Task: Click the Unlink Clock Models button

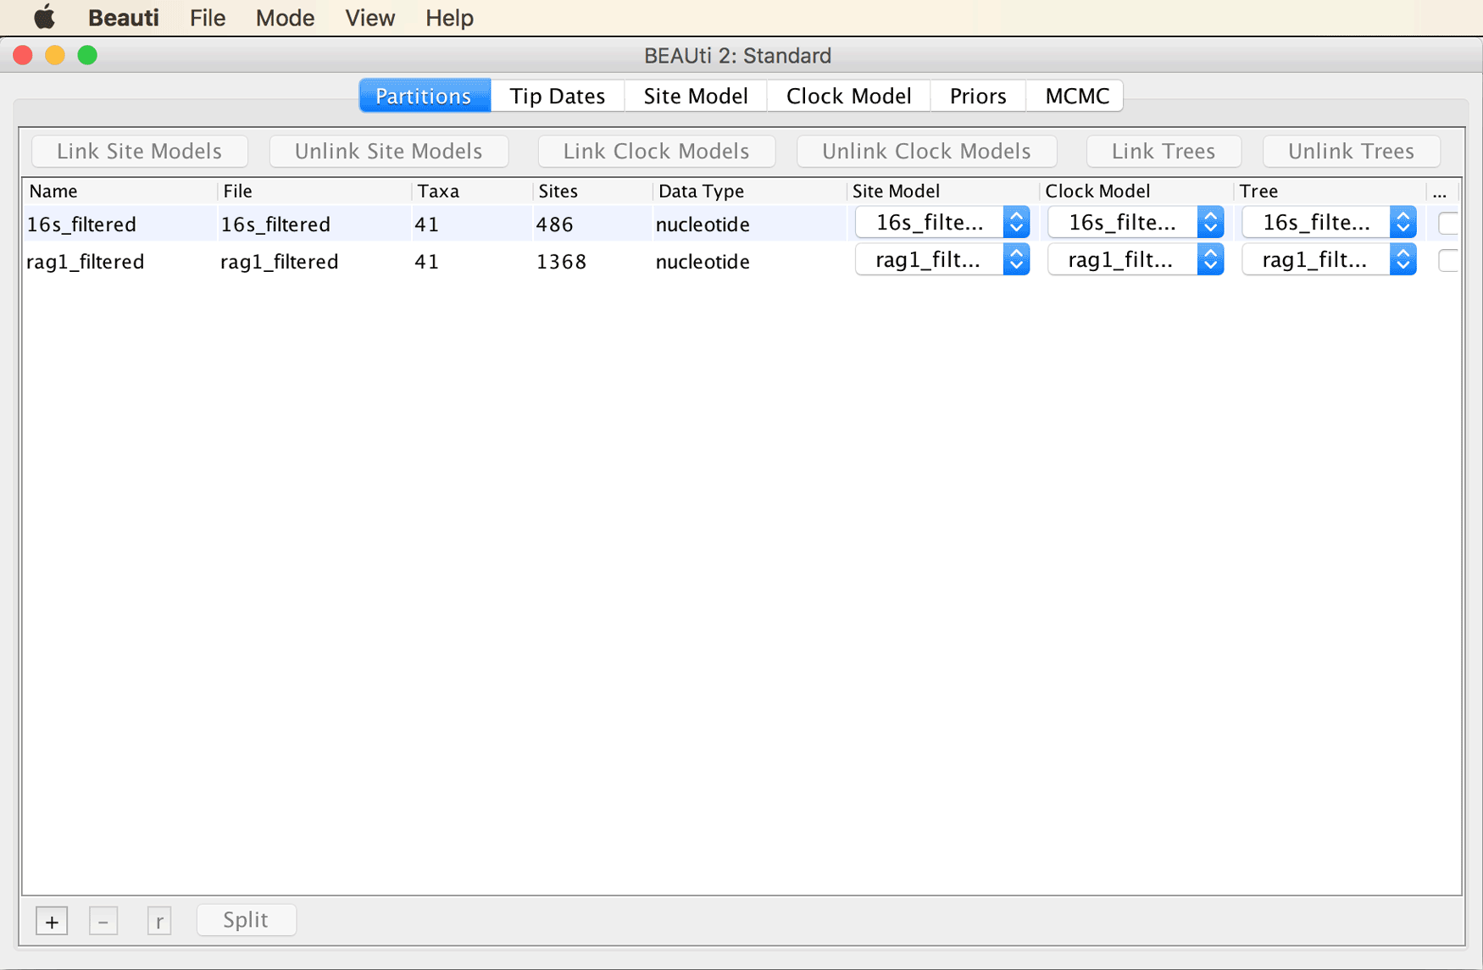Action: (926, 151)
